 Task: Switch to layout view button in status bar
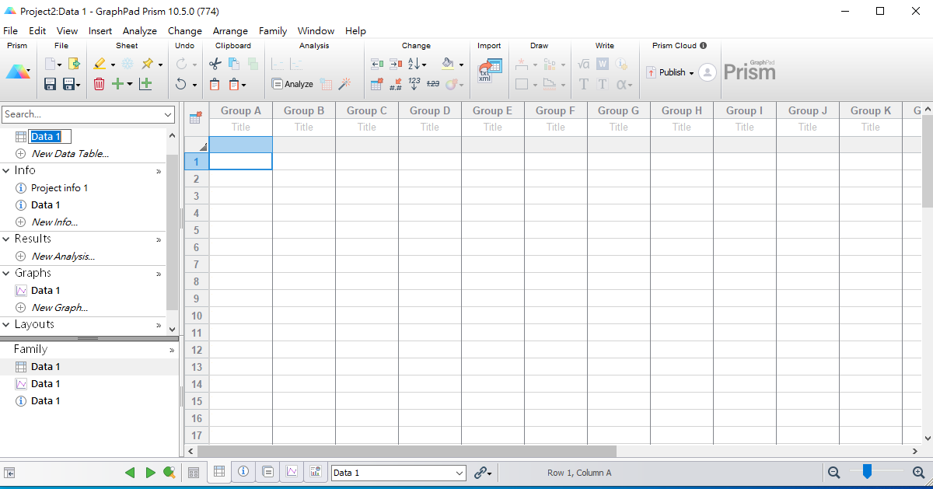316,472
